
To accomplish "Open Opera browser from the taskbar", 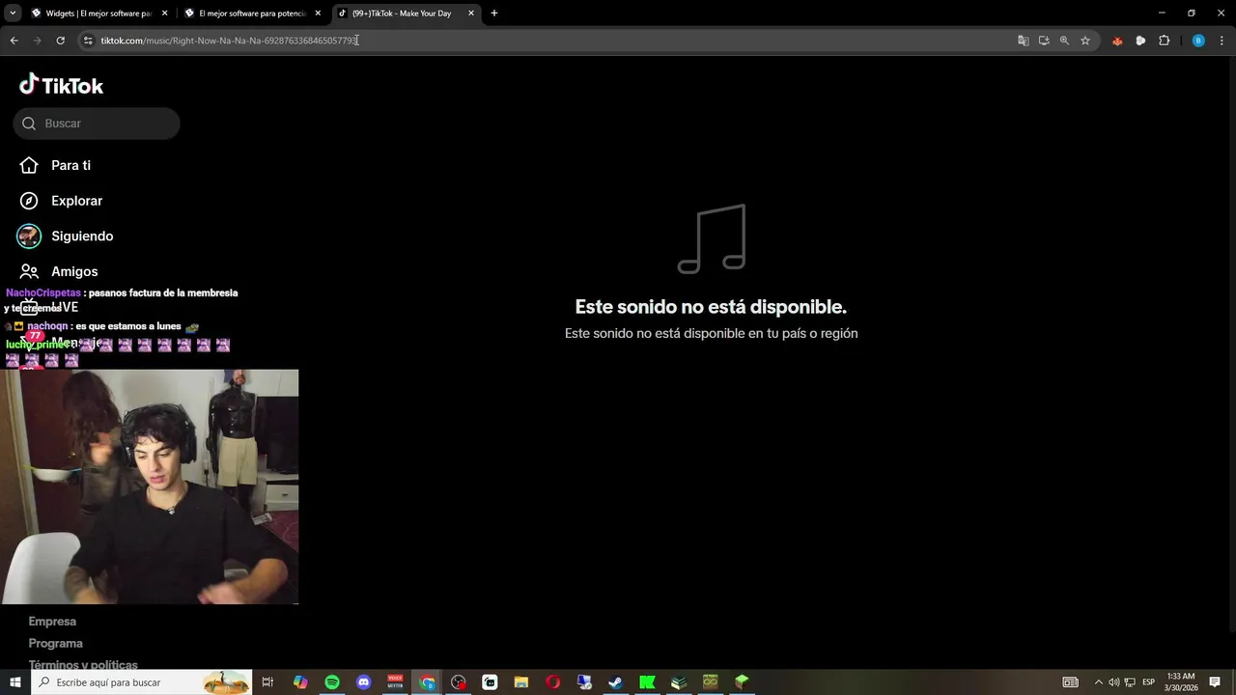I will [x=552, y=682].
